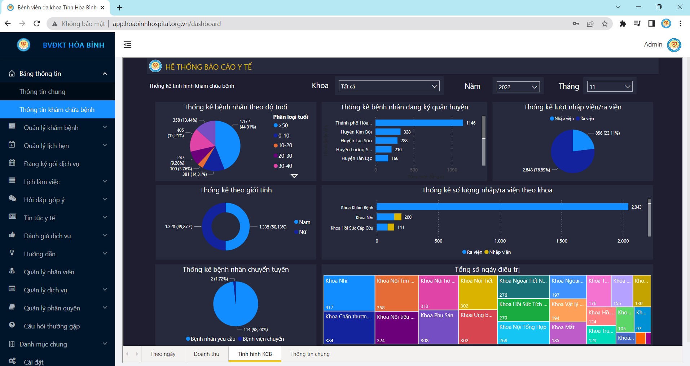Switch to the Theo ngày tab
This screenshot has height=366, width=690.
(163, 354)
